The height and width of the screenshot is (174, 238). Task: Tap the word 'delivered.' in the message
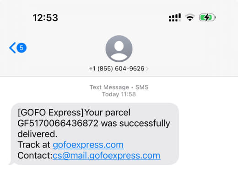pyautogui.click(x=38, y=134)
